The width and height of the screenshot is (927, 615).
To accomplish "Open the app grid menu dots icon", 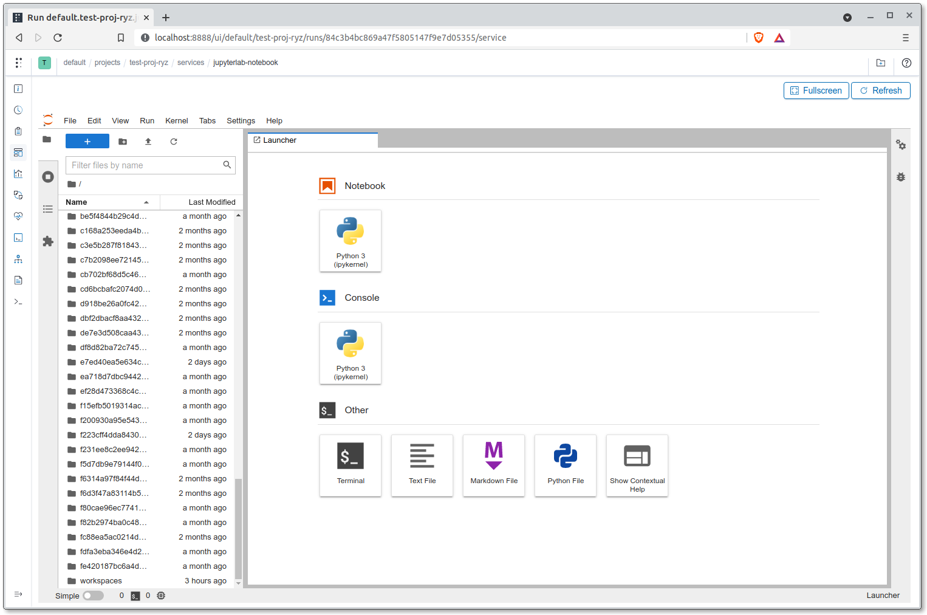I will (x=18, y=63).
